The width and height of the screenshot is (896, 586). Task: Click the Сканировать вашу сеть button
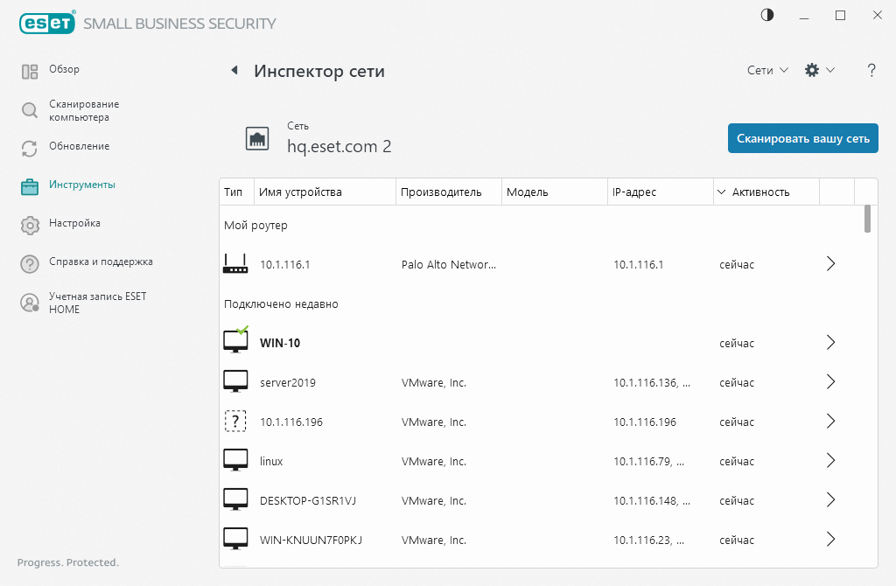point(802,137)
